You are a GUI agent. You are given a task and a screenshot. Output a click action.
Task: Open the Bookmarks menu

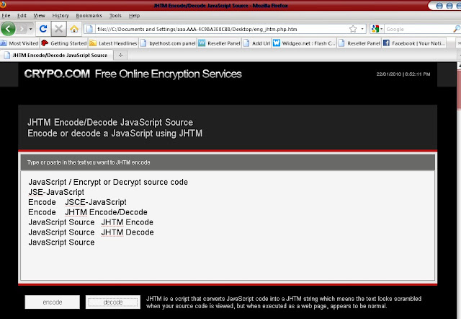pos(89,16)
